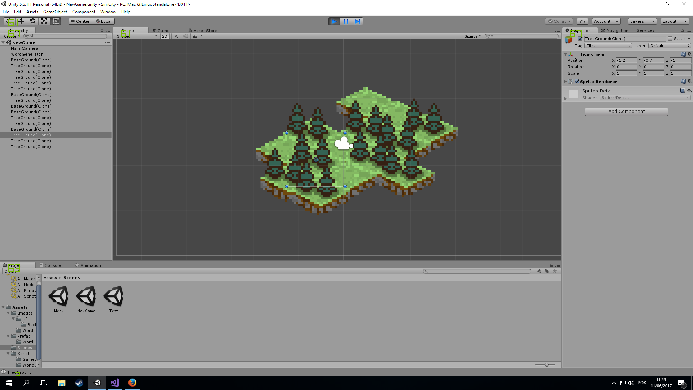
Task: Switch to the Animation tab
Action: pos(88,265)
